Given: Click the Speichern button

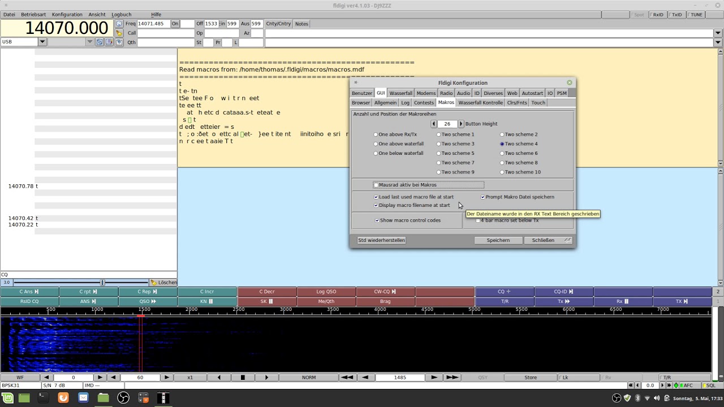Looking at the screenshot, I should tap(498, 240).
